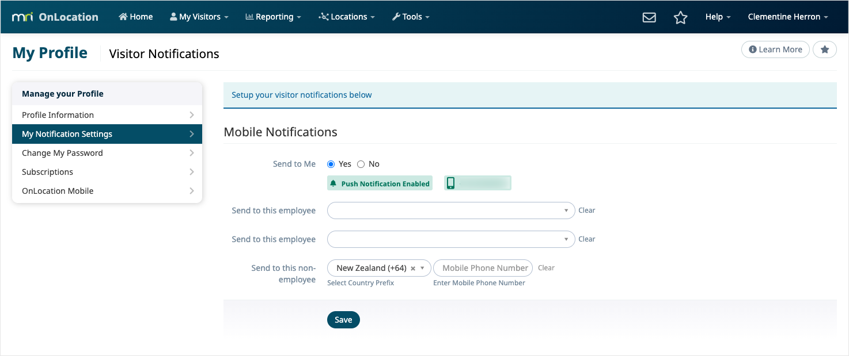Click the Push Notification Enabled bell badge
The image size is (849, 356).
(x=380, y=183)
